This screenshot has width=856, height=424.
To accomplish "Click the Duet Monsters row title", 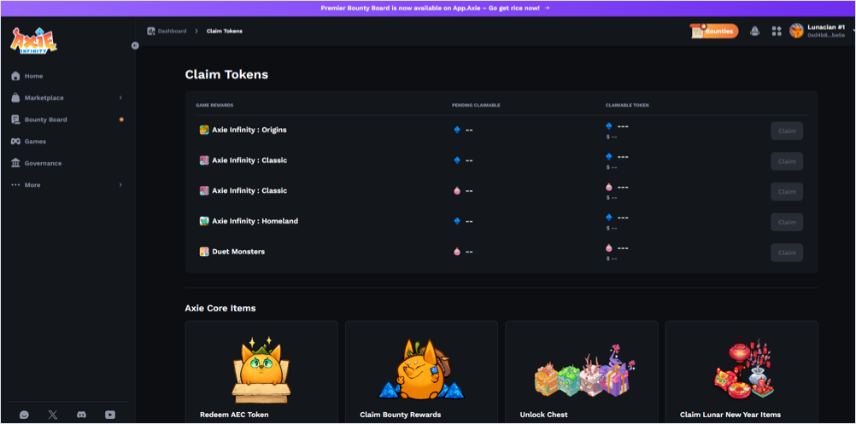I will 238,252.
